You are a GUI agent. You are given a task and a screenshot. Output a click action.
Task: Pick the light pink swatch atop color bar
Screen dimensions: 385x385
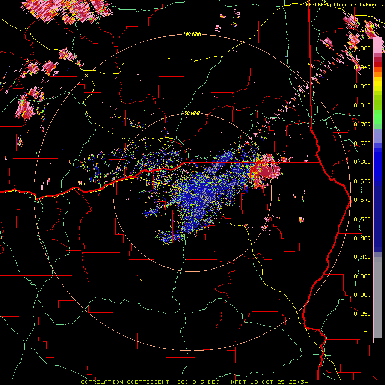click(378, 46)
